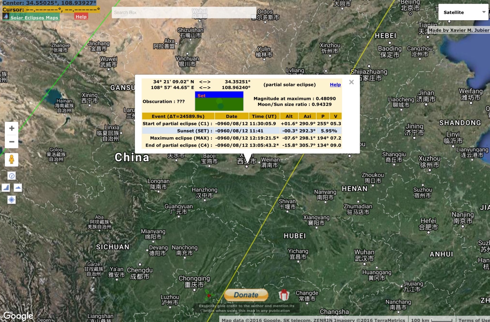490x322 pixels.
Task: Click the locate-me crosshair target icon
Action: 12,200
